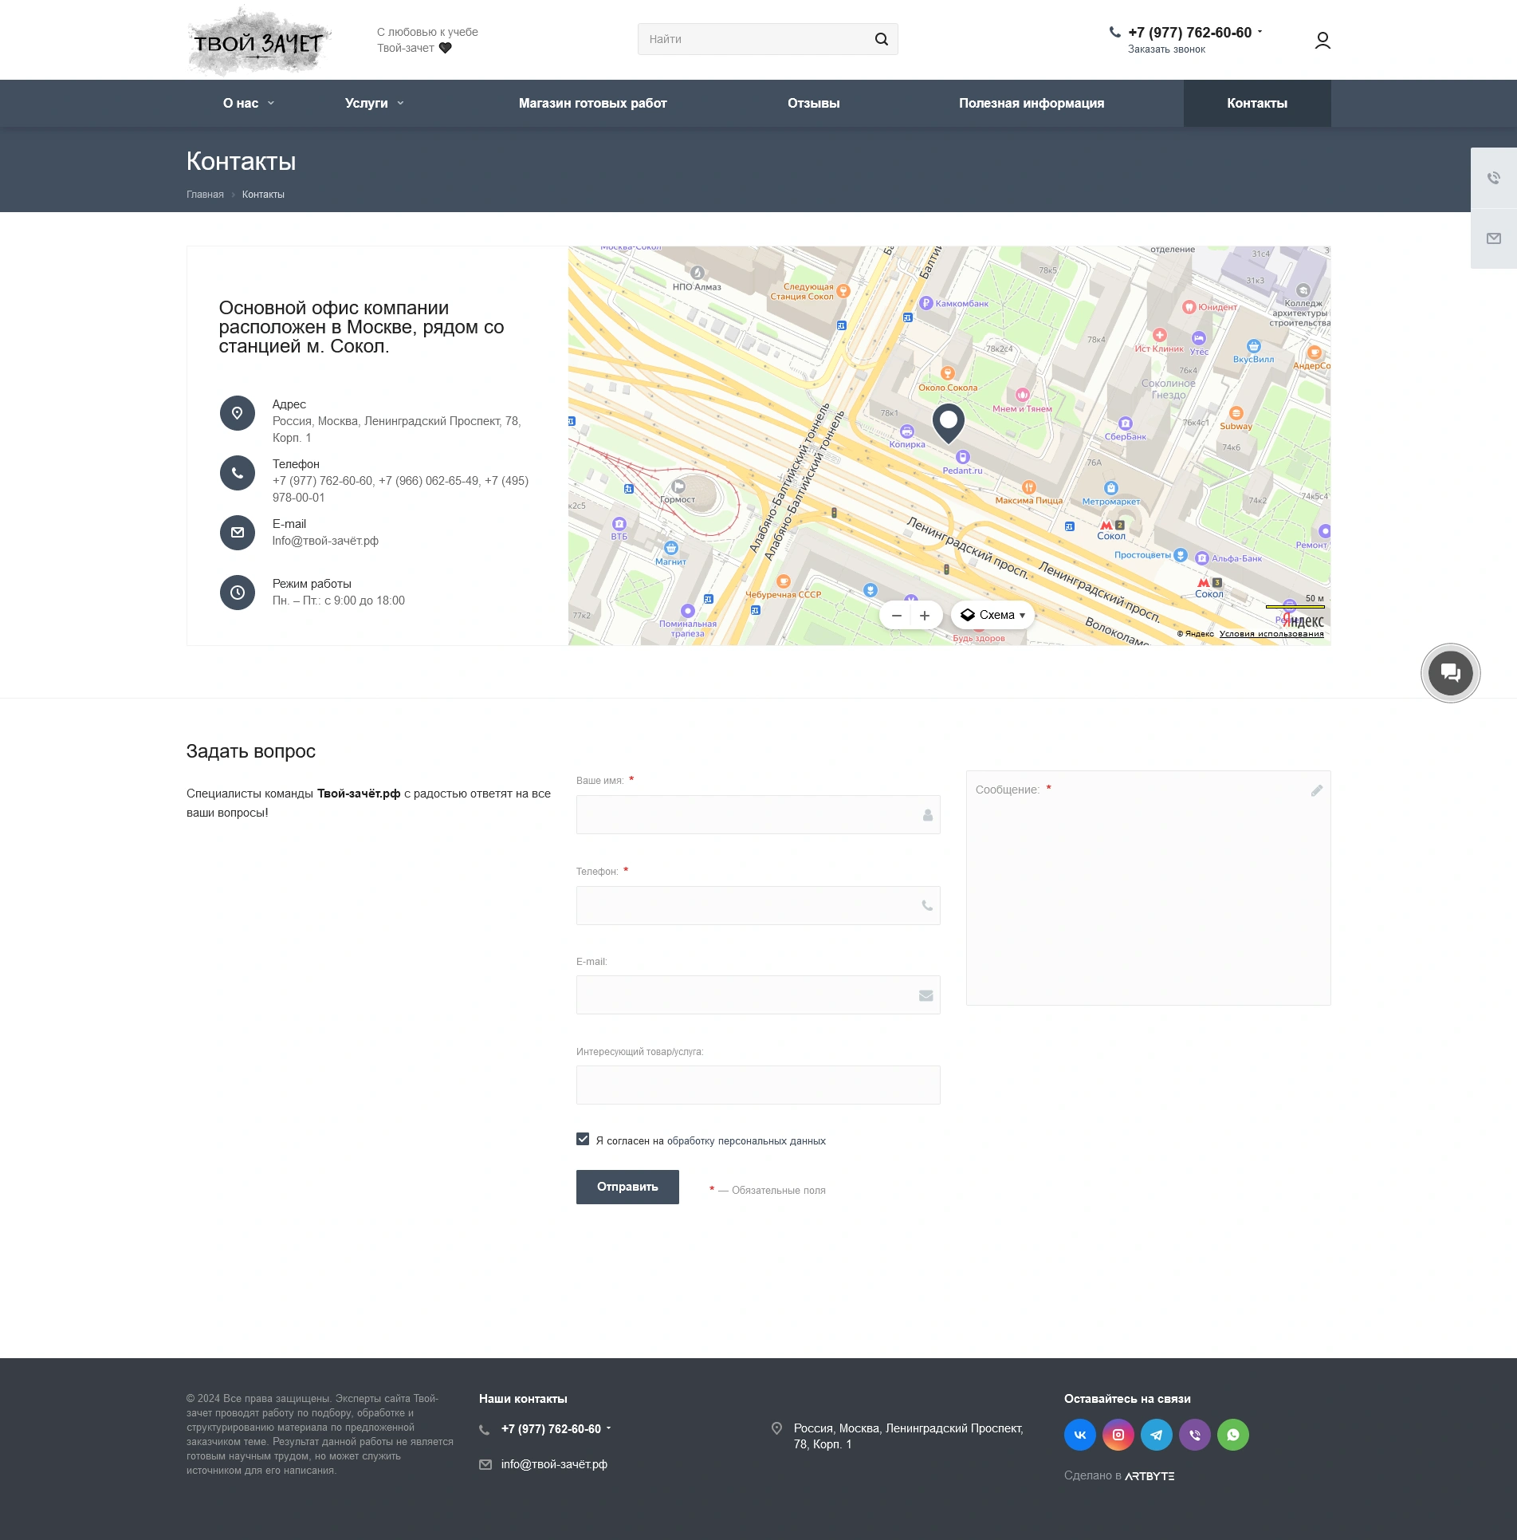Focus the Телефон input field
Image resolution: width=1517 pixels, height=1540 pixels.
[758, 905]
